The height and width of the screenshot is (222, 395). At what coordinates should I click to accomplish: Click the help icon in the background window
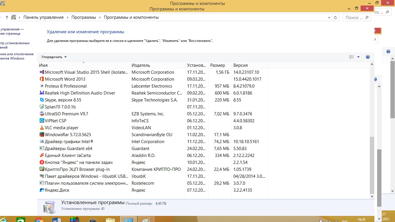click(x=388, y=52)
